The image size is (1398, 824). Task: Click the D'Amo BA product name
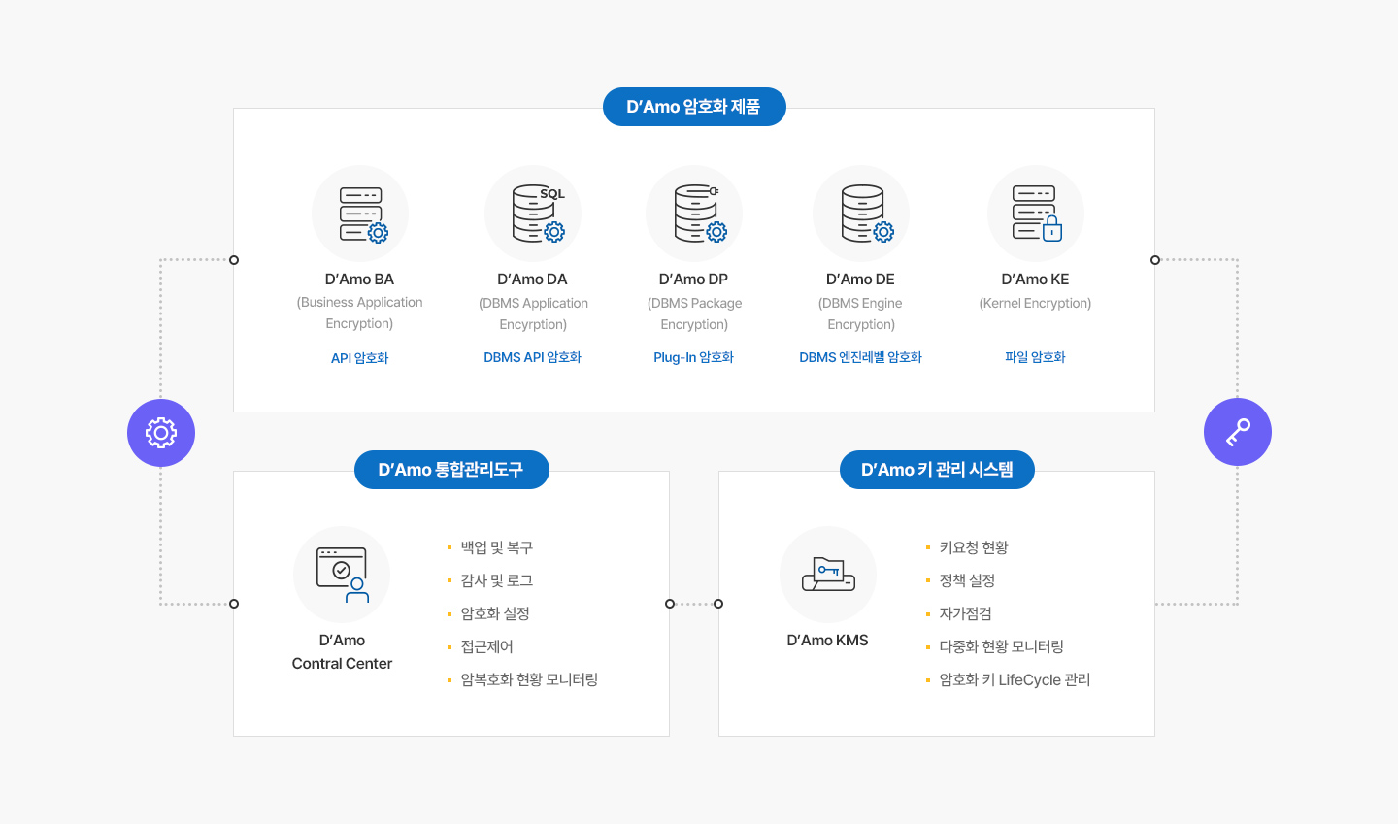click(x=359, y=280)
